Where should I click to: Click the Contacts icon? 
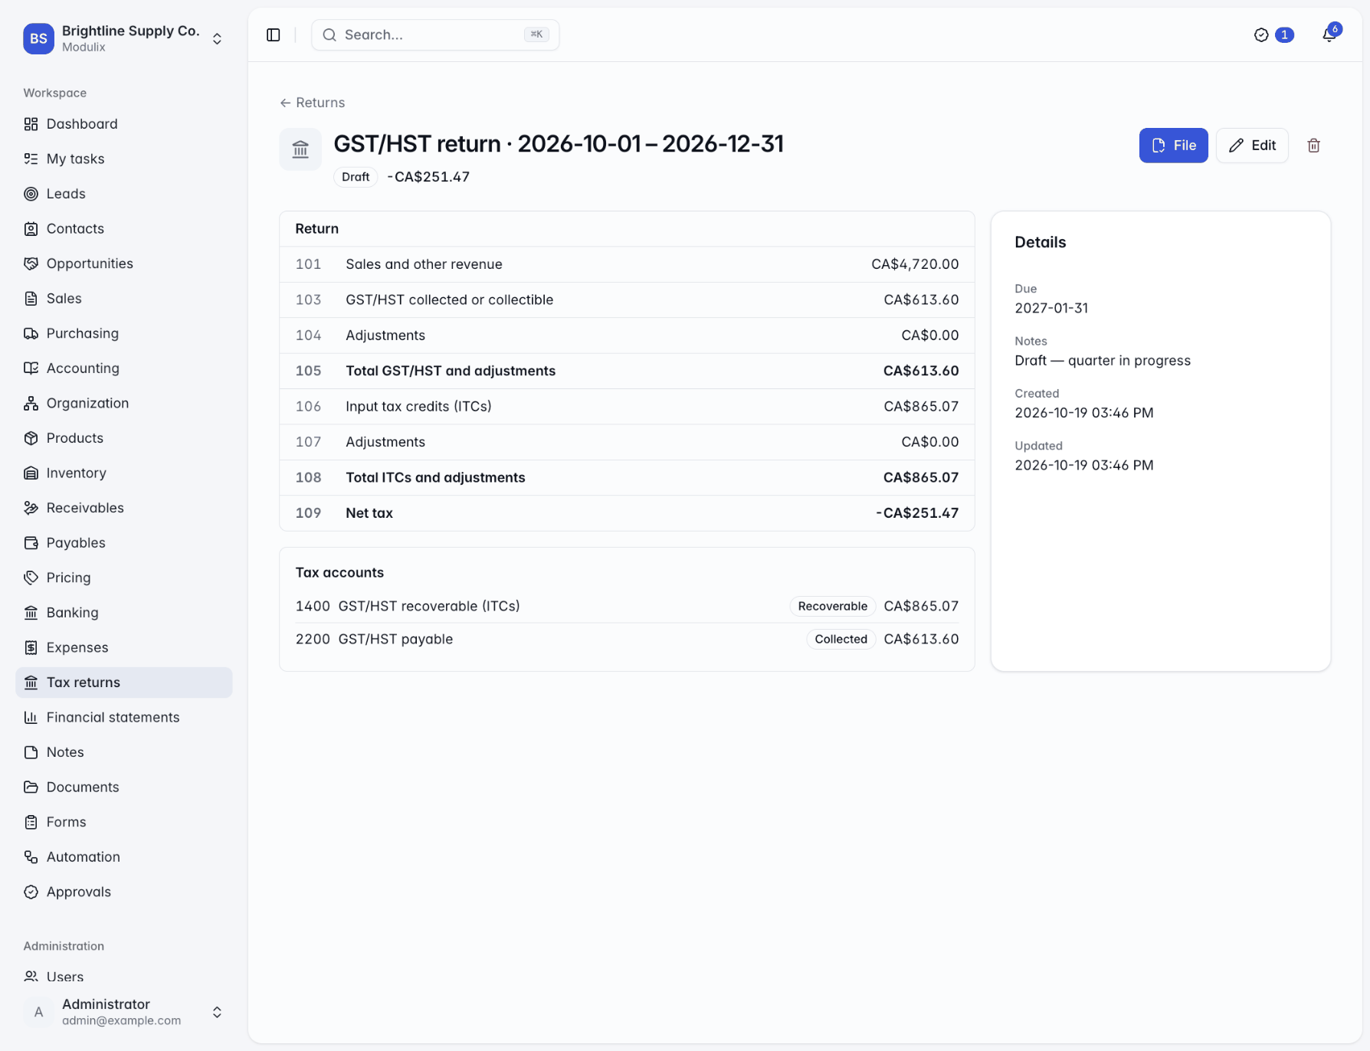[x=31, y=228]
